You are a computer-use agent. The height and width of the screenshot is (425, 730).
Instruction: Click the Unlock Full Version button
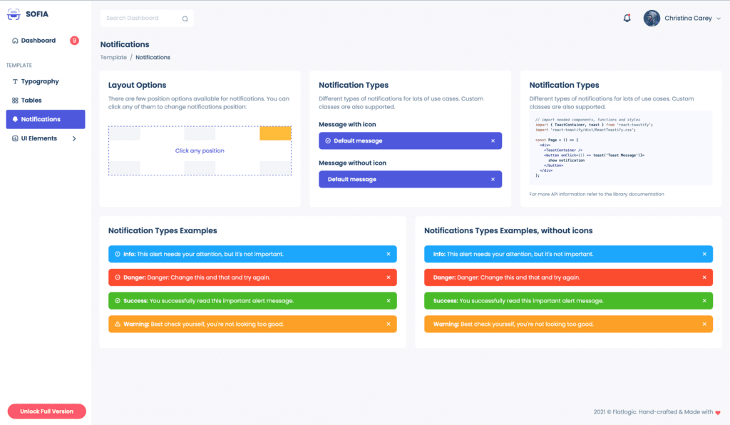pyautogui.click(x=46, y=411)
